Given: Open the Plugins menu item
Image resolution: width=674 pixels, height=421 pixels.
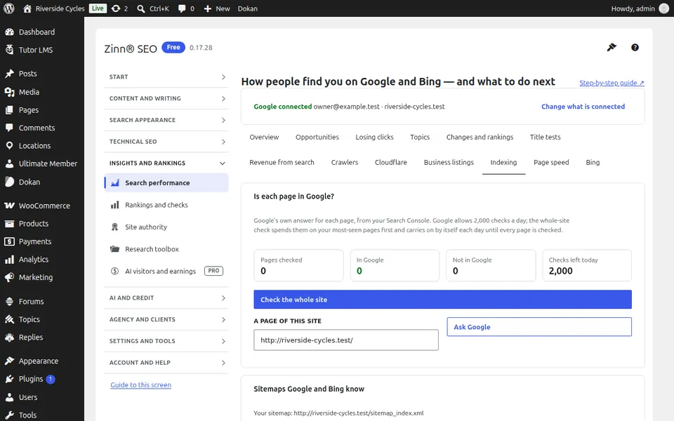Looking at the screenshot, I should pyautogui.click(x=42, y=379).
